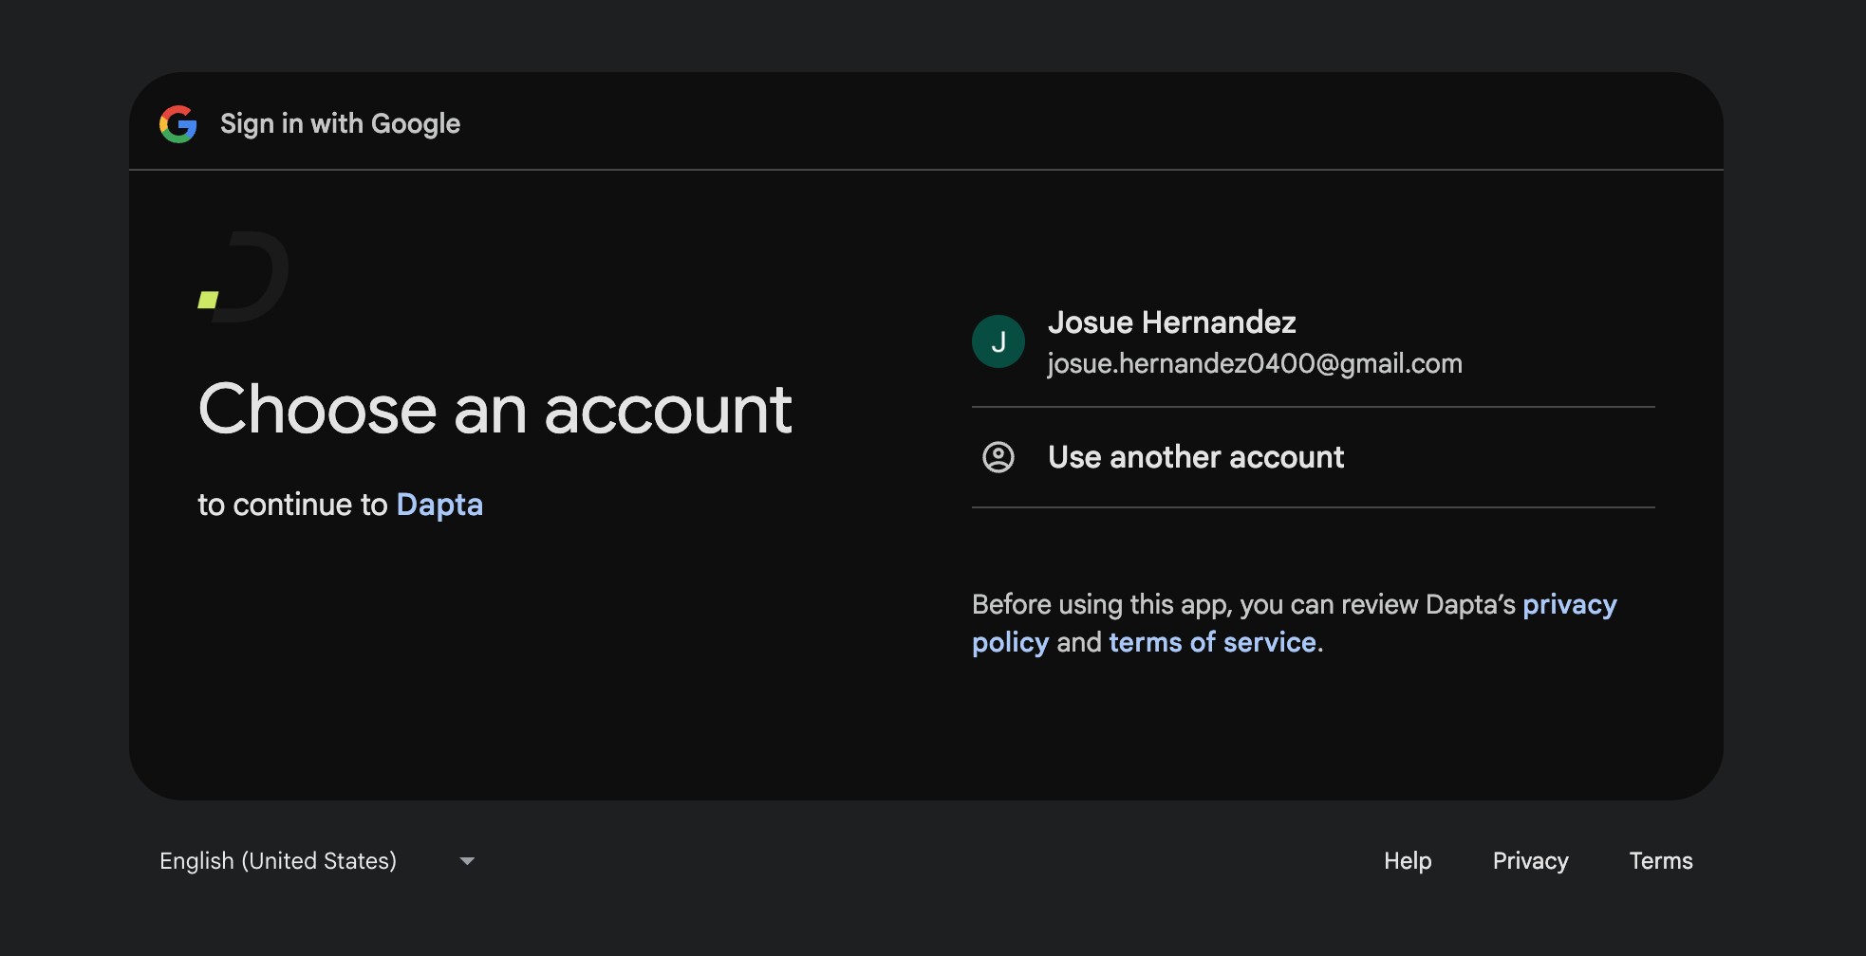Open Help in the footer
The image size is (1866, 956).
pyautogui.click(x=1407, y=861)
